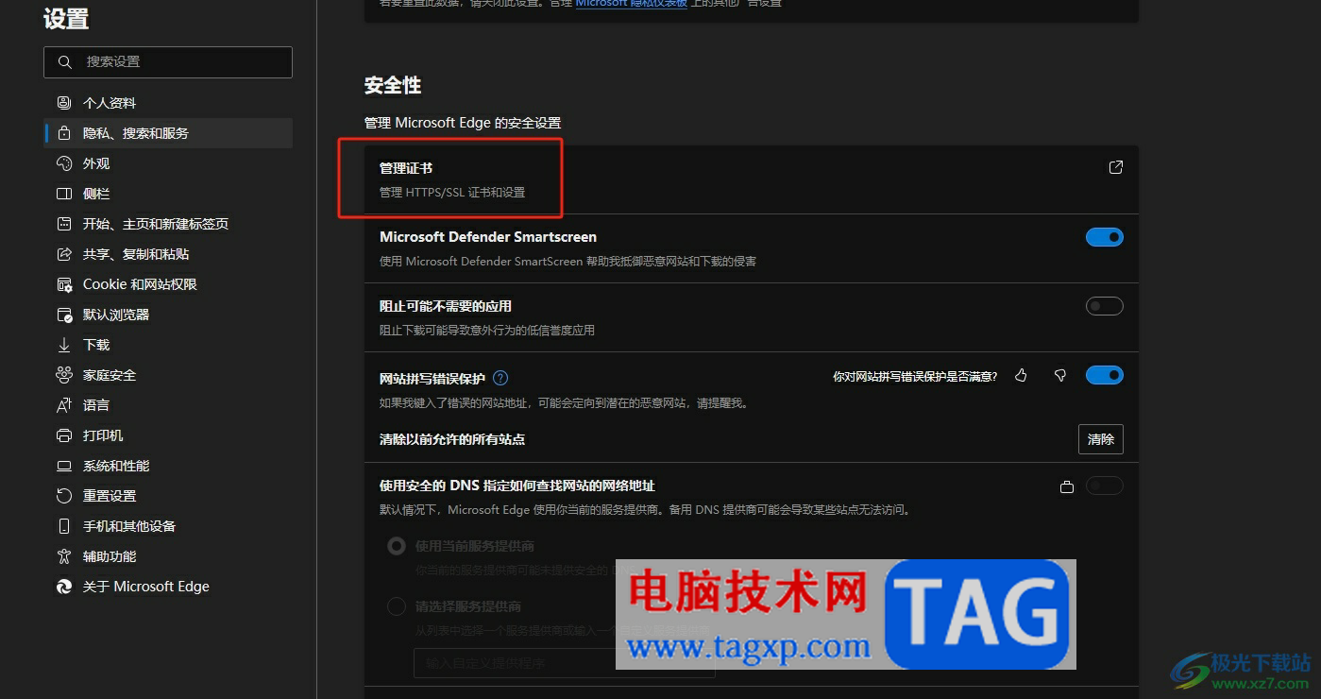The height and width of the screenshot is (699, 1321).
Task: Click the language icon beside 语言
Action: (64, 405)
